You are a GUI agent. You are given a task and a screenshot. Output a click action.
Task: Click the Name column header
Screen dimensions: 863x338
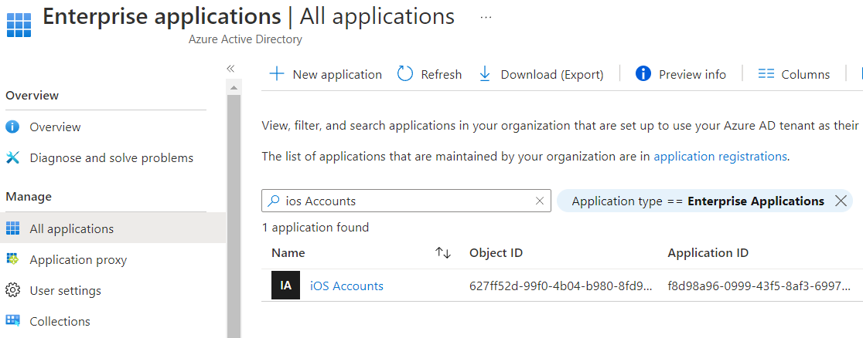coord(288,253)
